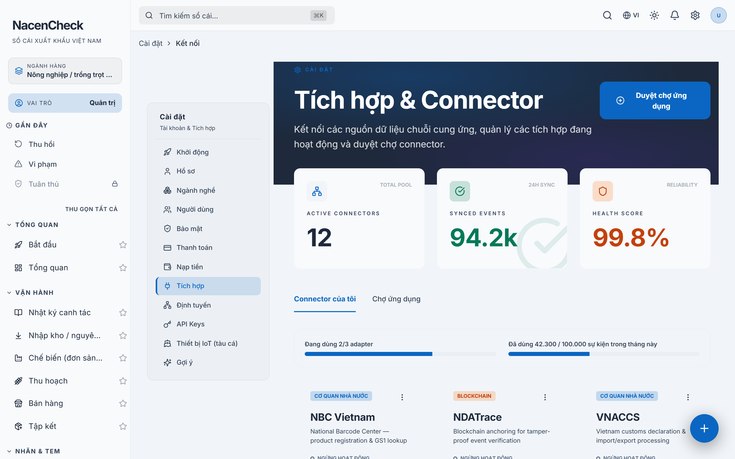Open Ngành nghề settings item
735x459 pixels.
(x=208, y=190)
